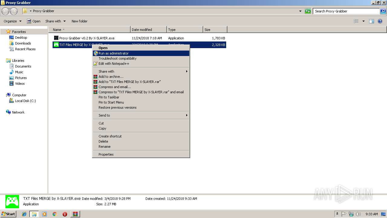387x218 pixels.
Task: Click the Change your view icon
Action: [356, 21]
